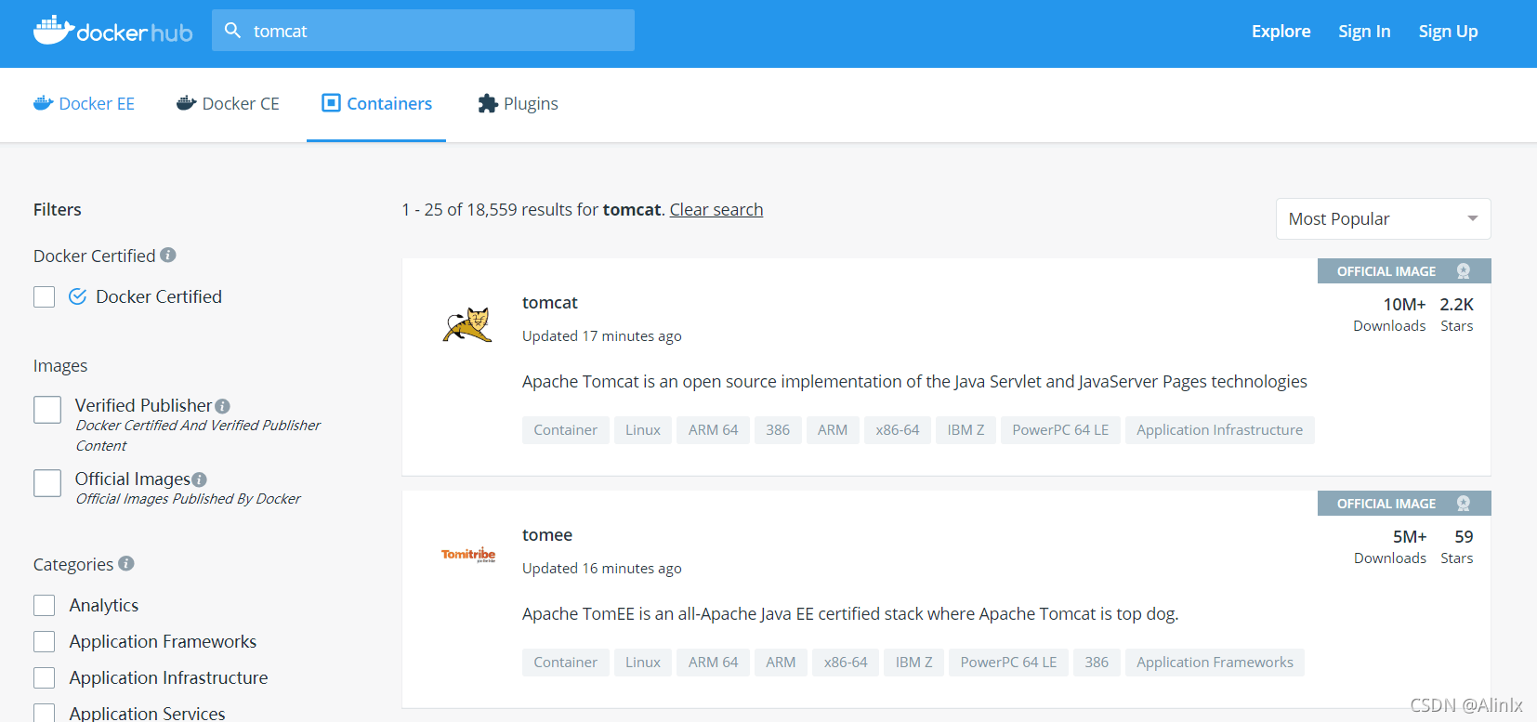The height and width of the screenshot is (722, 1537).
Task: Click the info icon beside Docker Certified heading
Action: pyautogui.click(x=167, y=255)
